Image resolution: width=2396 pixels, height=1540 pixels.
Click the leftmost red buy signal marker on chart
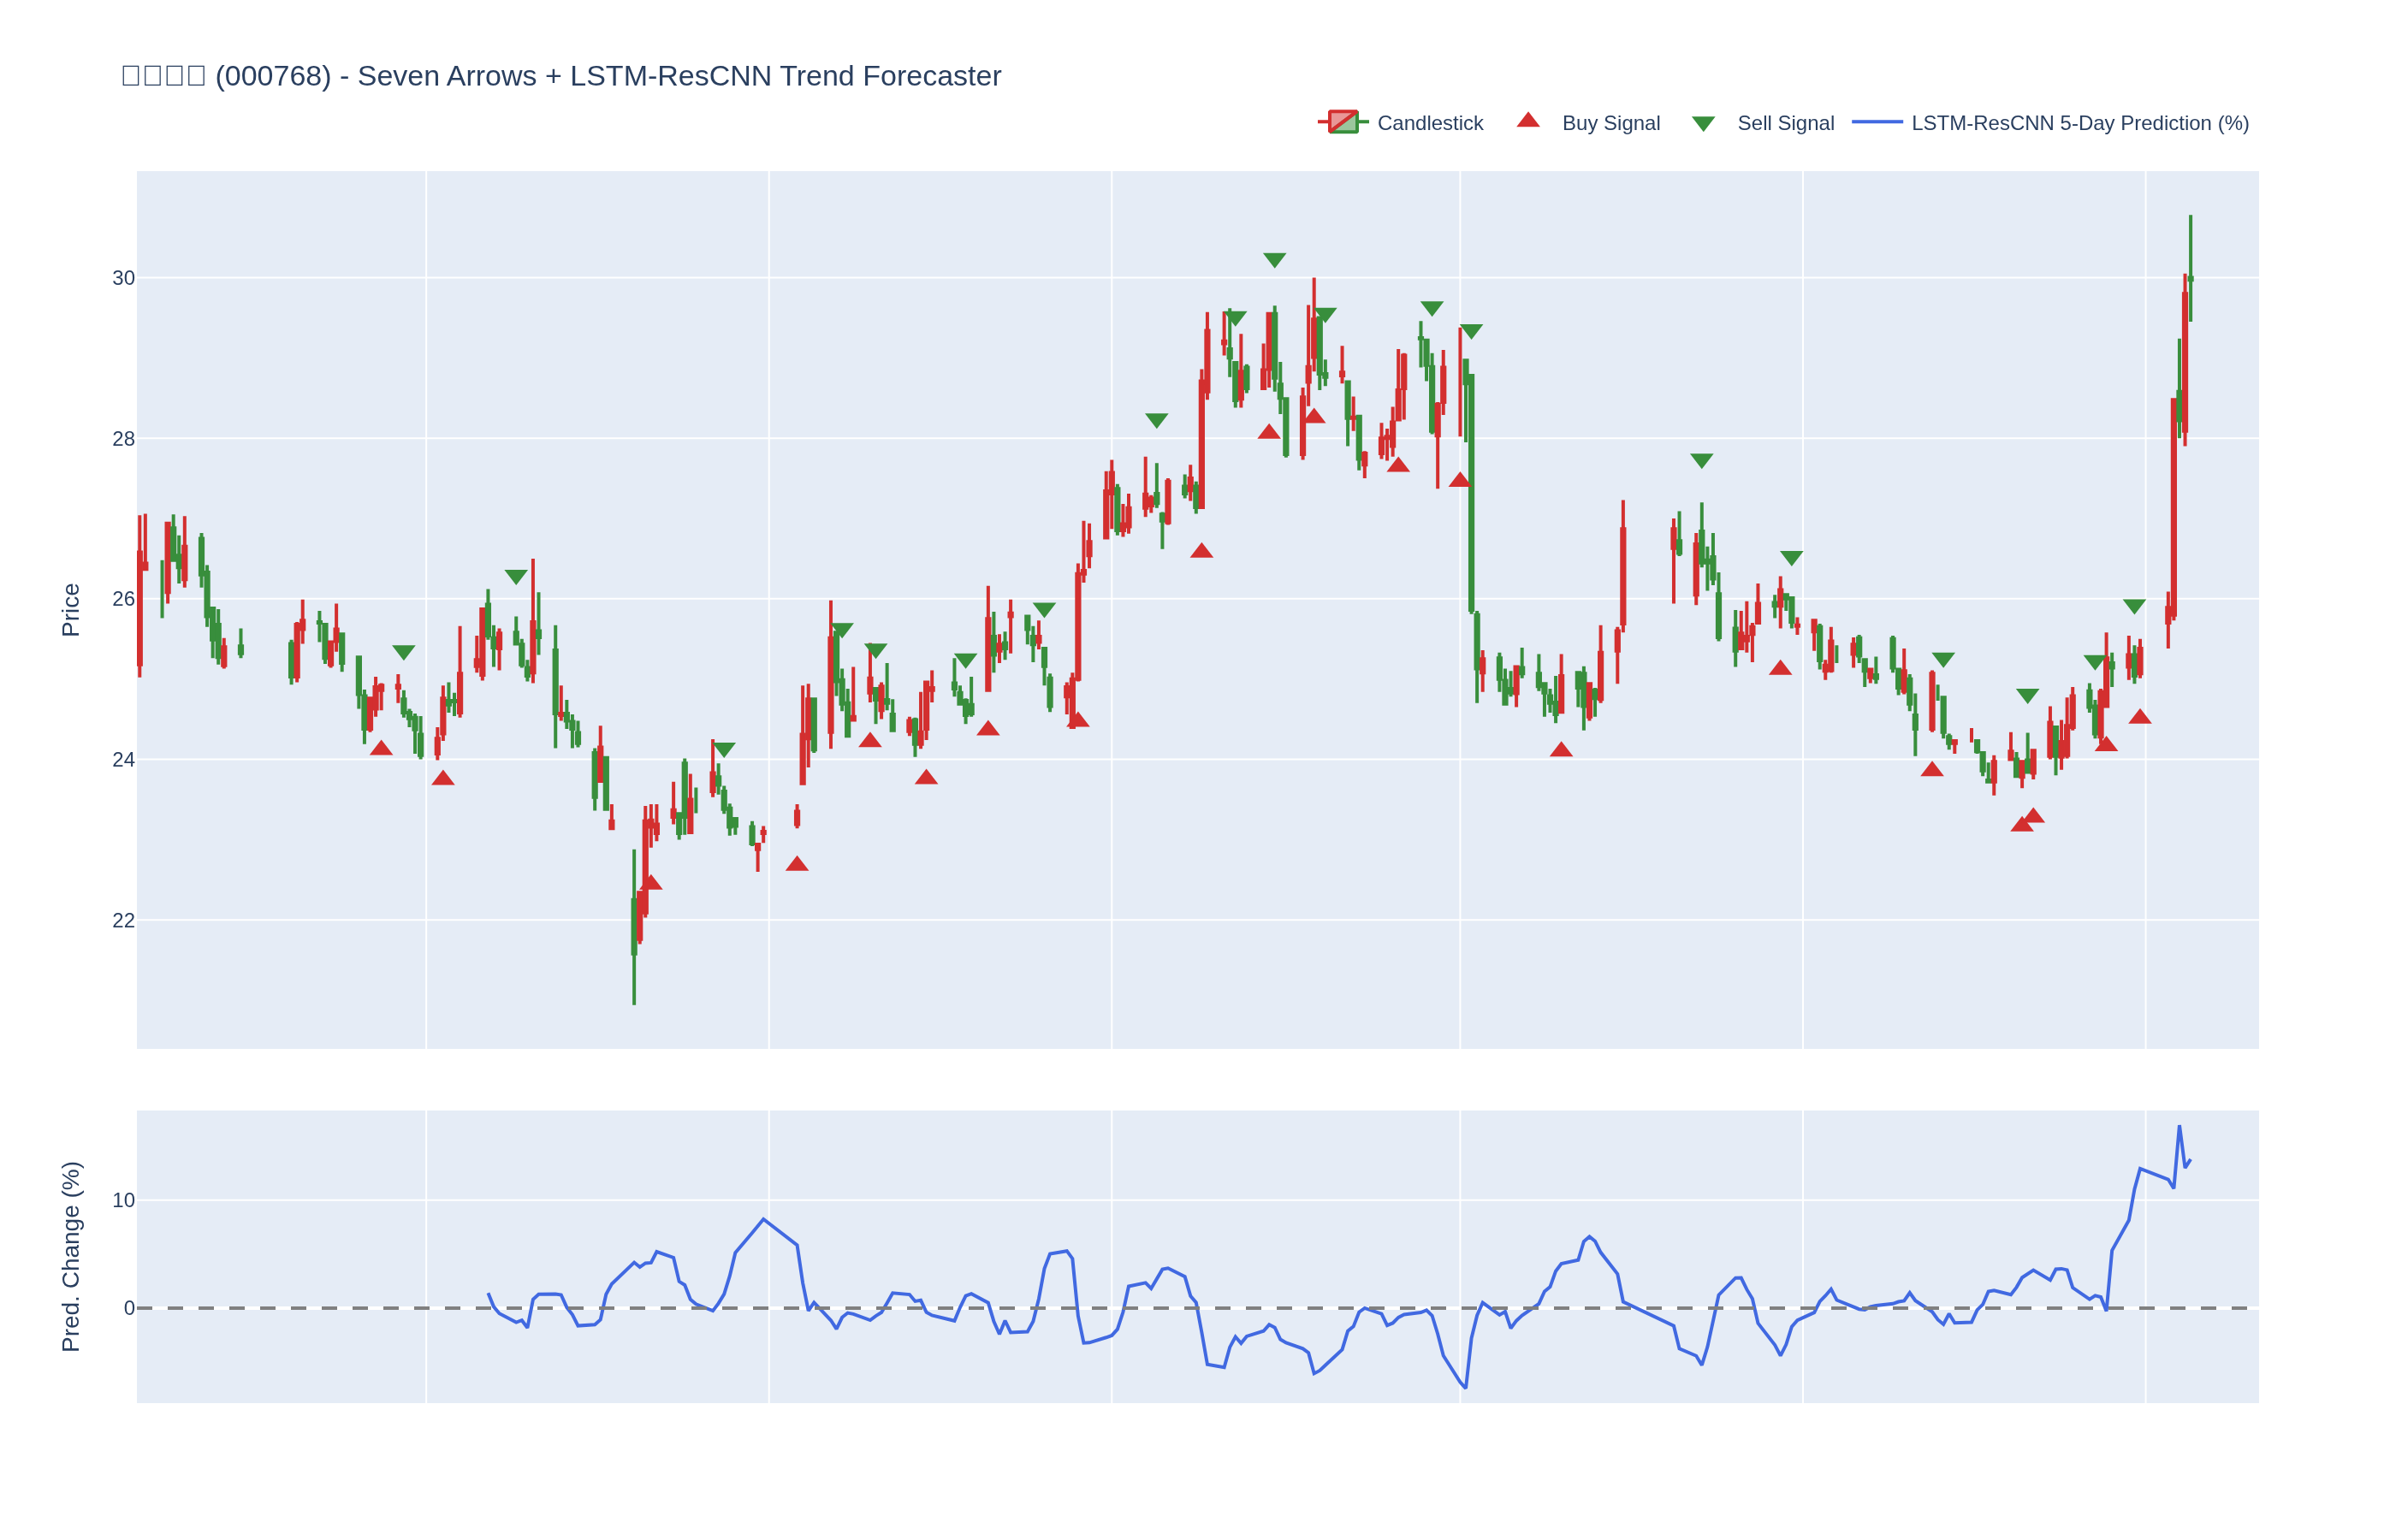click(381, 748)
